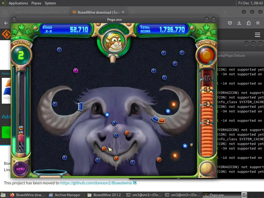
Task: Open the browser Downloads icon
Action: click(239, 23)
